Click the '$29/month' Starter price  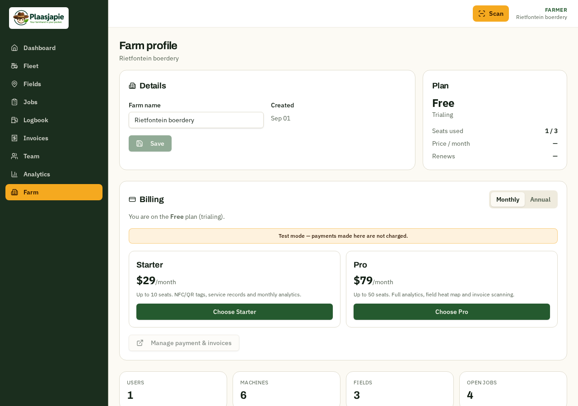[x=156, y=281]
